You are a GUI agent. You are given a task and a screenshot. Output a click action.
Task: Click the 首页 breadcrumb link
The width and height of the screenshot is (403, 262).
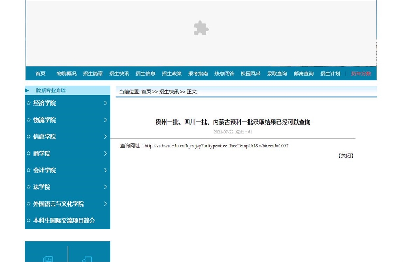coord(146,92)
